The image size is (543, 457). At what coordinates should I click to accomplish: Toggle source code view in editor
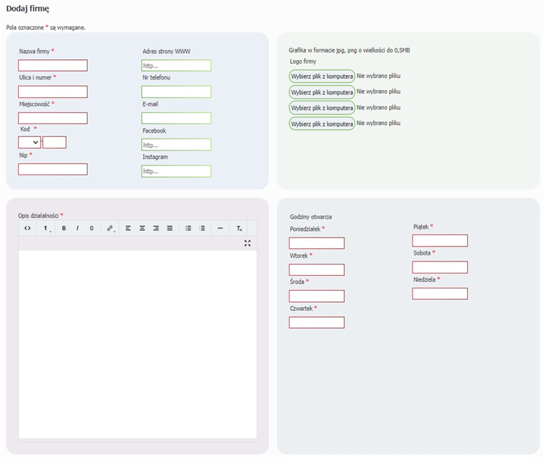pyautogui.click(x=27, y=228)
